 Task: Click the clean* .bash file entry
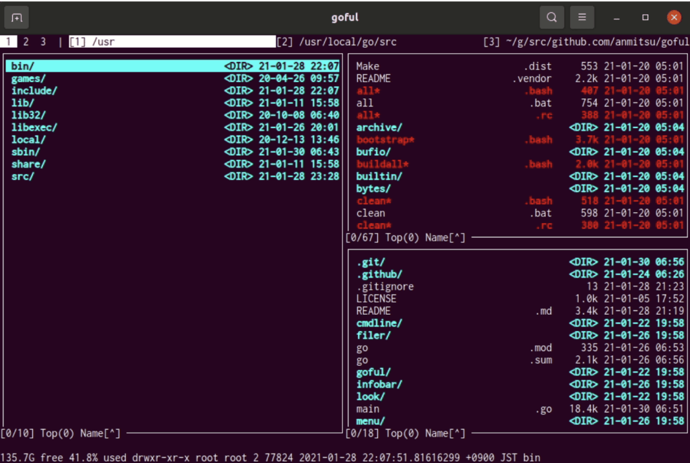tap(520, 201)
